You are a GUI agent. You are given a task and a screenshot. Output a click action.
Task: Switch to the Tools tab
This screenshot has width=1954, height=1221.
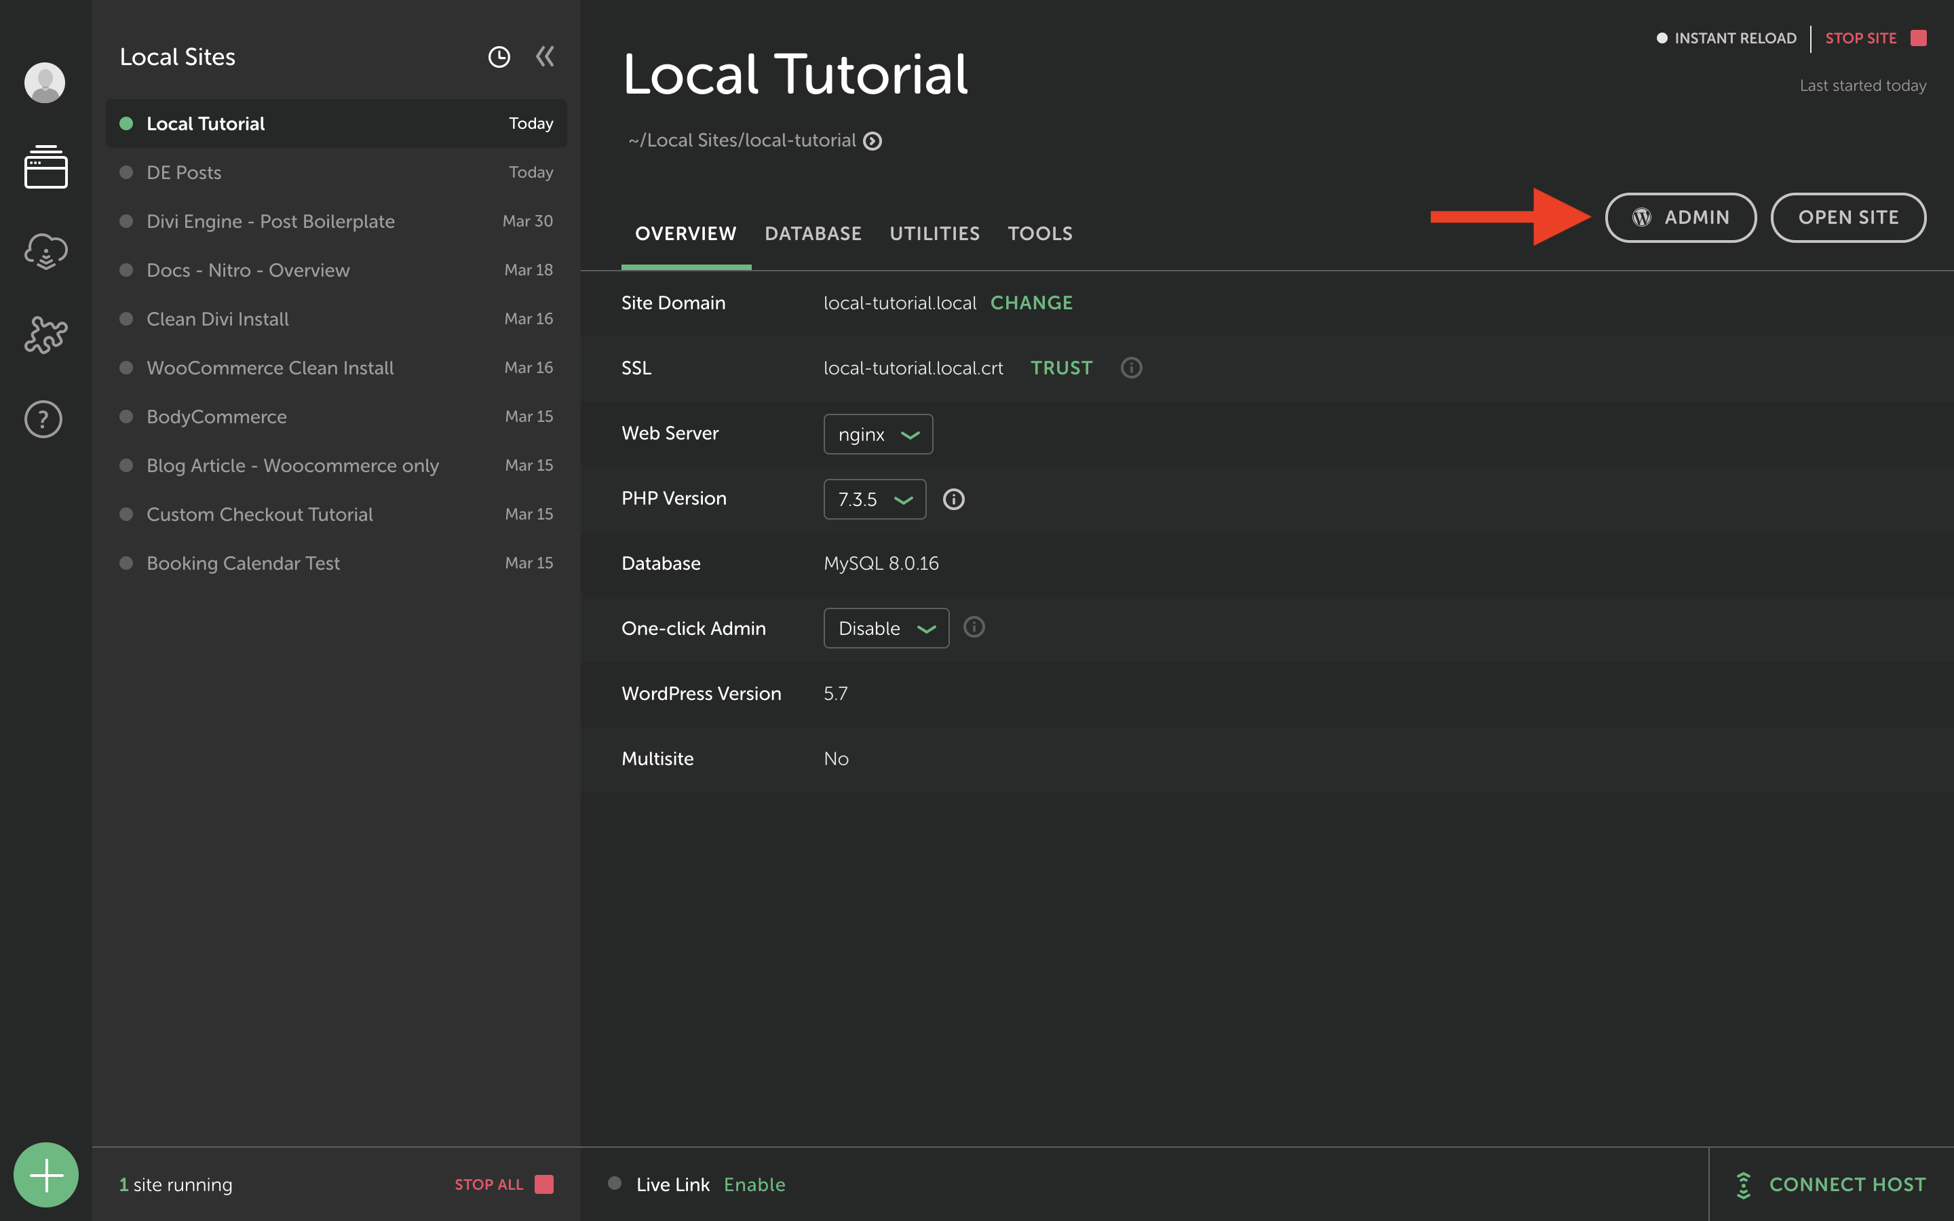pyautogui.click(x=1040, y=233)
